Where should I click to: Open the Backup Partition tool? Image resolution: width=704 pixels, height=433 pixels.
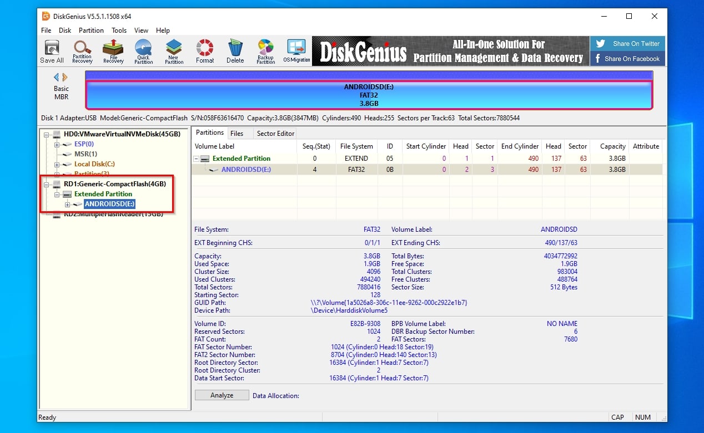click(x=265, y=52)
